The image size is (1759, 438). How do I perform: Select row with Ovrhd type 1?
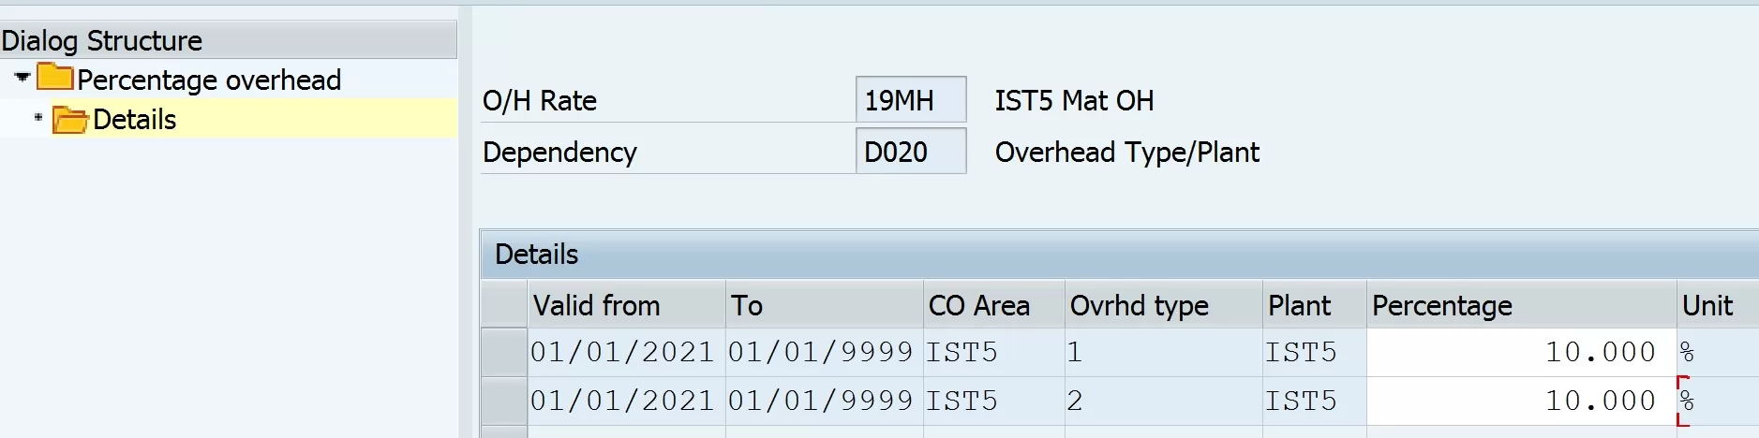coord(504,353)
